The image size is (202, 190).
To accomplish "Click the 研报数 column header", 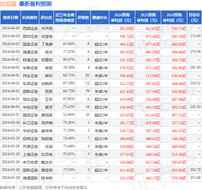I will (x=83, y=18).
